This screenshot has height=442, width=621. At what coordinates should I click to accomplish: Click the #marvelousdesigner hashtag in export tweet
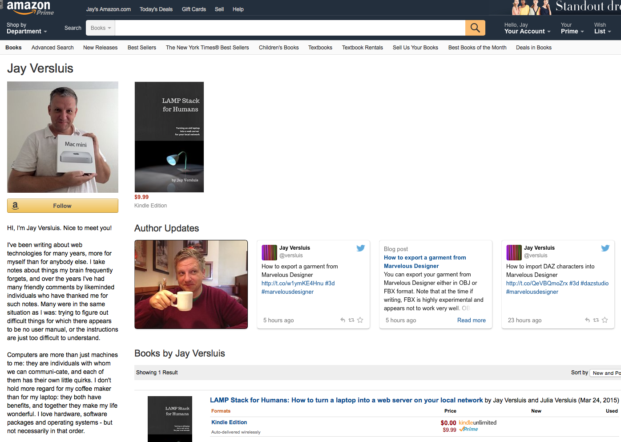pos(287,292)
